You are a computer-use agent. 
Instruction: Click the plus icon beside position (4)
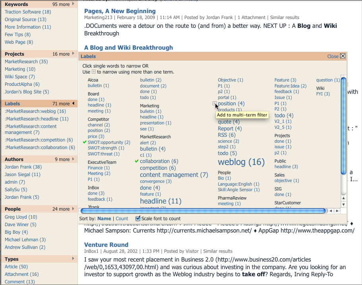(x=214, y=103)
